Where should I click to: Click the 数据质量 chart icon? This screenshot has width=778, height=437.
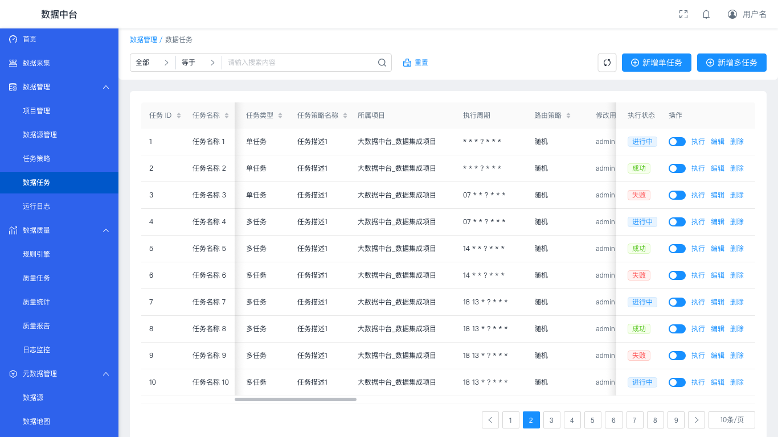(13, 230)
